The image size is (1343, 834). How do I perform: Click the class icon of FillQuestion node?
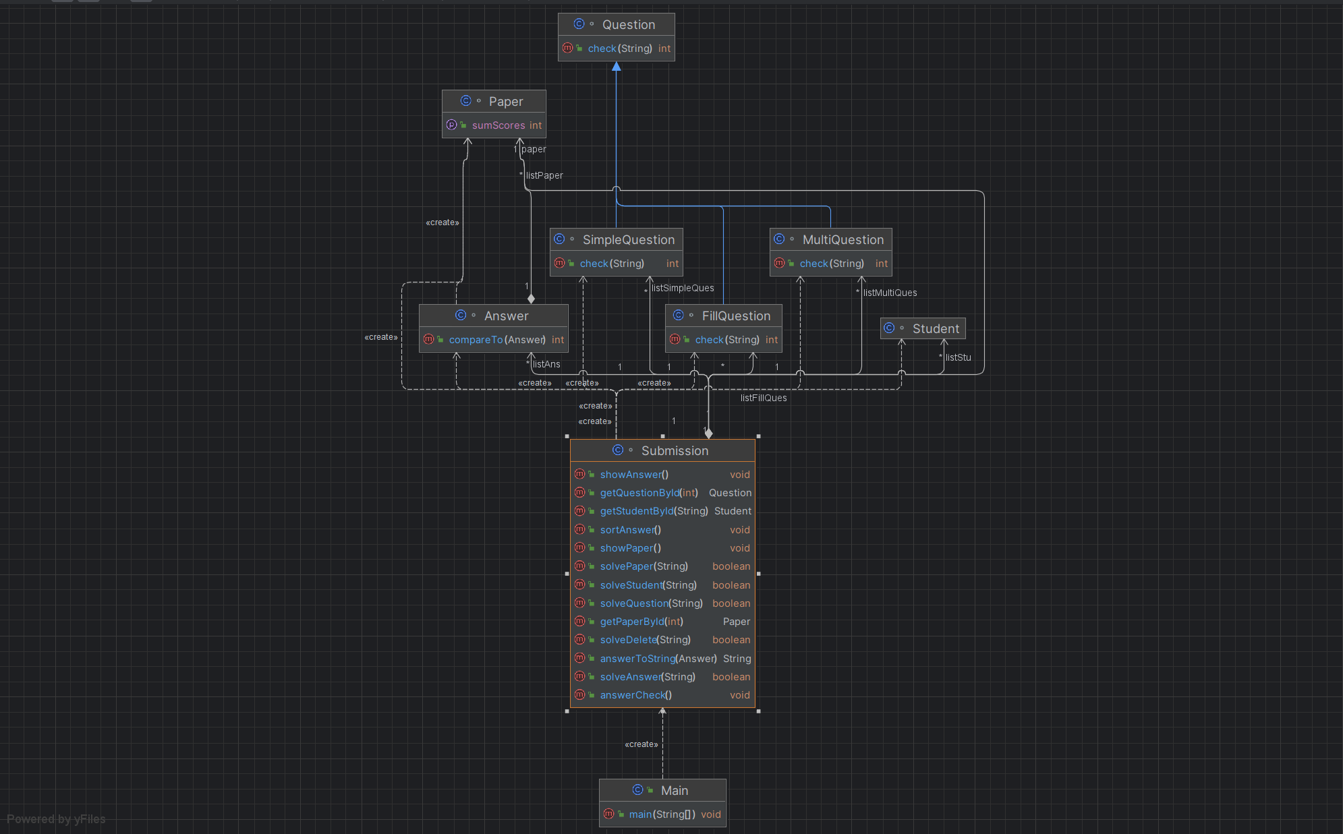(x=679, y=316)
